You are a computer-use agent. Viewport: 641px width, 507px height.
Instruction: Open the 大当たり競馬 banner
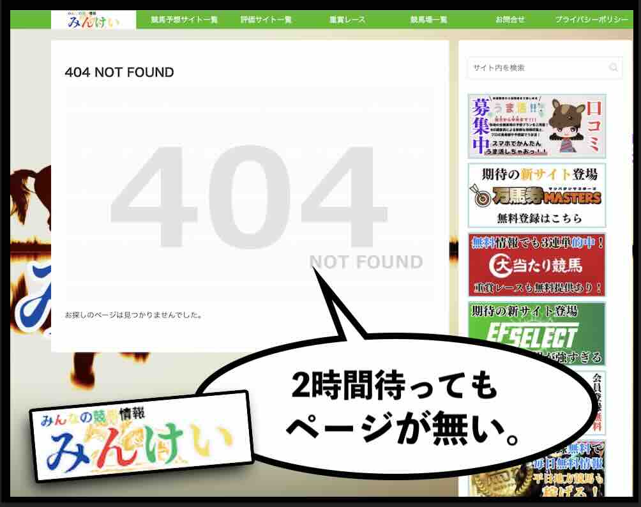536,264
